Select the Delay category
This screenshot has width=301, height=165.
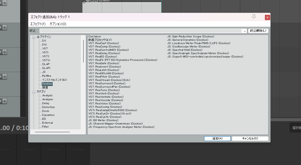pos(46,103)
